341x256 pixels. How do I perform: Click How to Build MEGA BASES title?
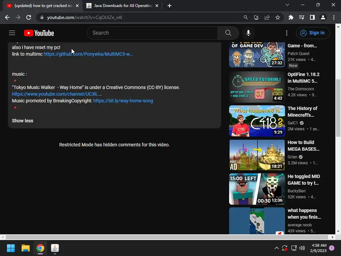pos(303,146)
